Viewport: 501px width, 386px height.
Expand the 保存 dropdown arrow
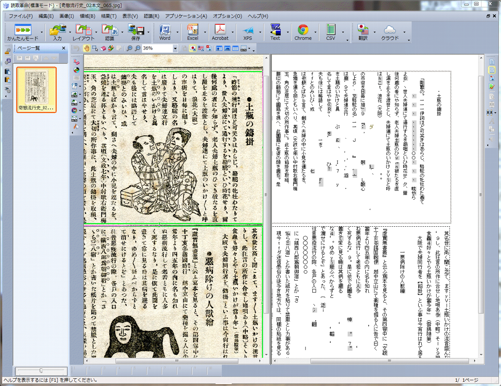[x=149, y=32]
